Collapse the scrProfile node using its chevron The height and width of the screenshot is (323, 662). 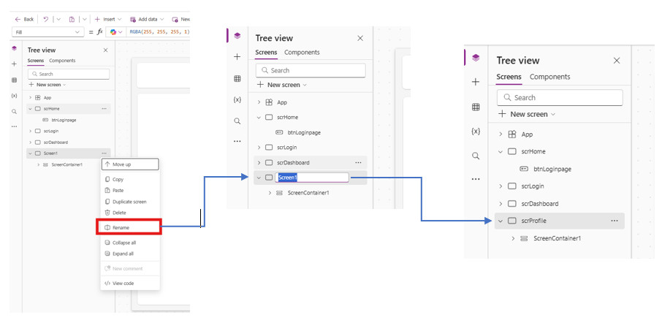(x=501, y=221)
